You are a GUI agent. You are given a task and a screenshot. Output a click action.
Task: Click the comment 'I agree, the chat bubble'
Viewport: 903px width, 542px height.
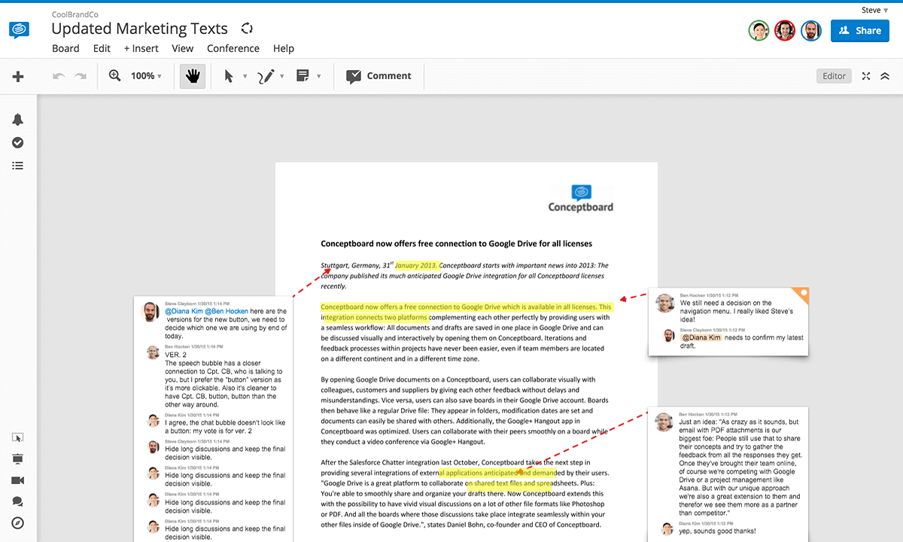(x=225, y=427)
